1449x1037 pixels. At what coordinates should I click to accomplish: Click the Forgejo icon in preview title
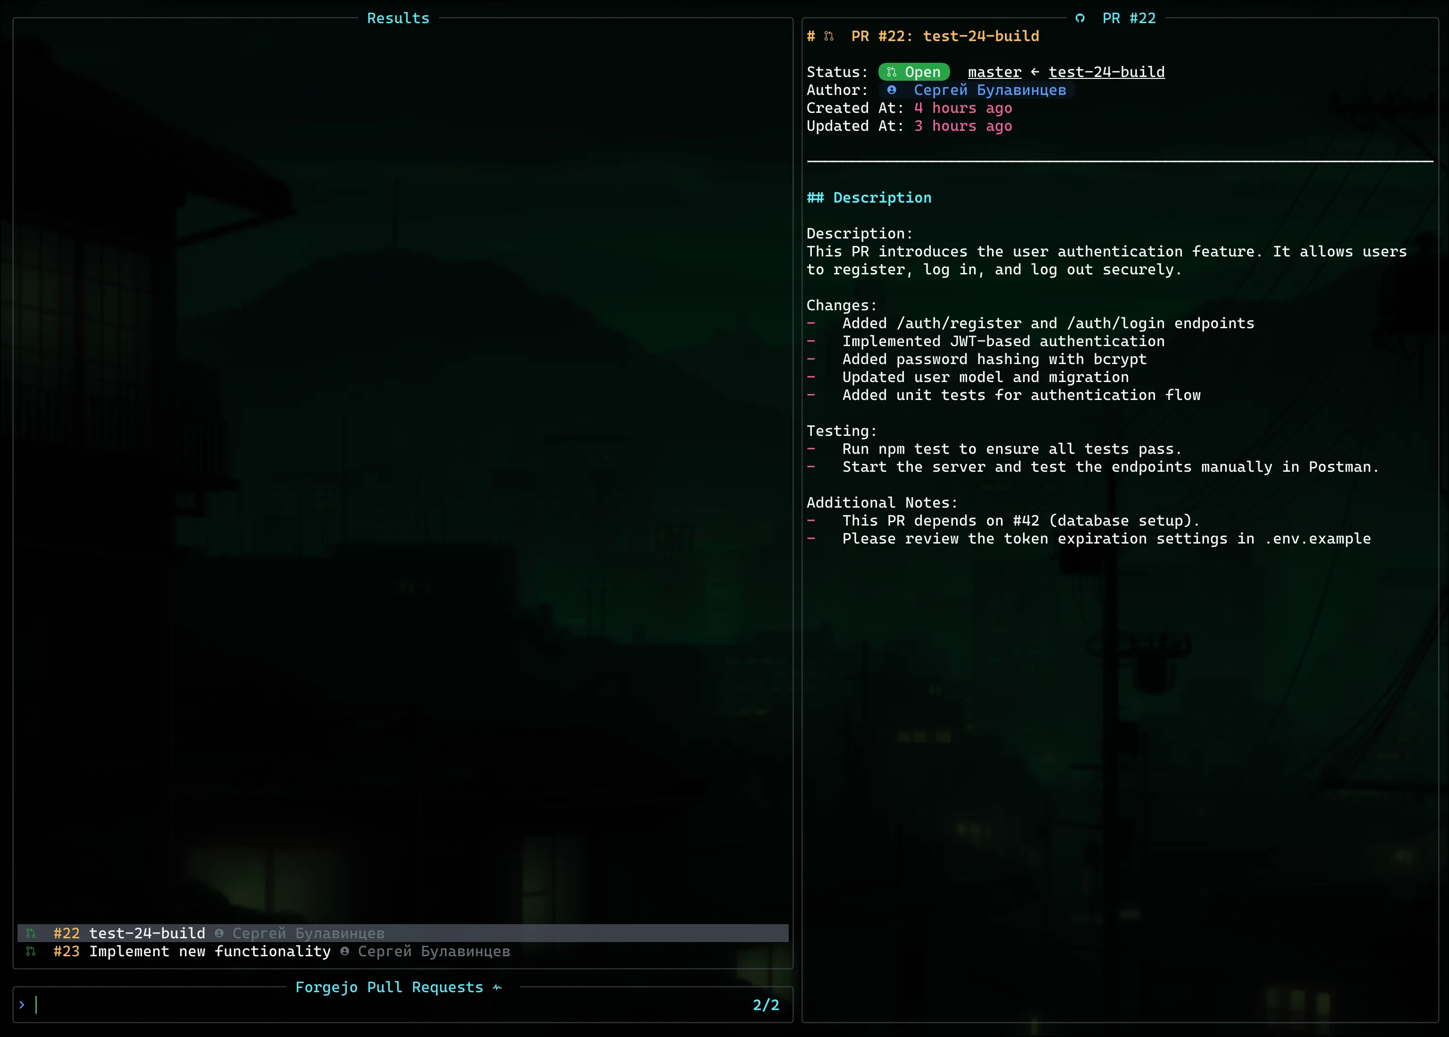pyautogui.click(x=1079, y=18)
